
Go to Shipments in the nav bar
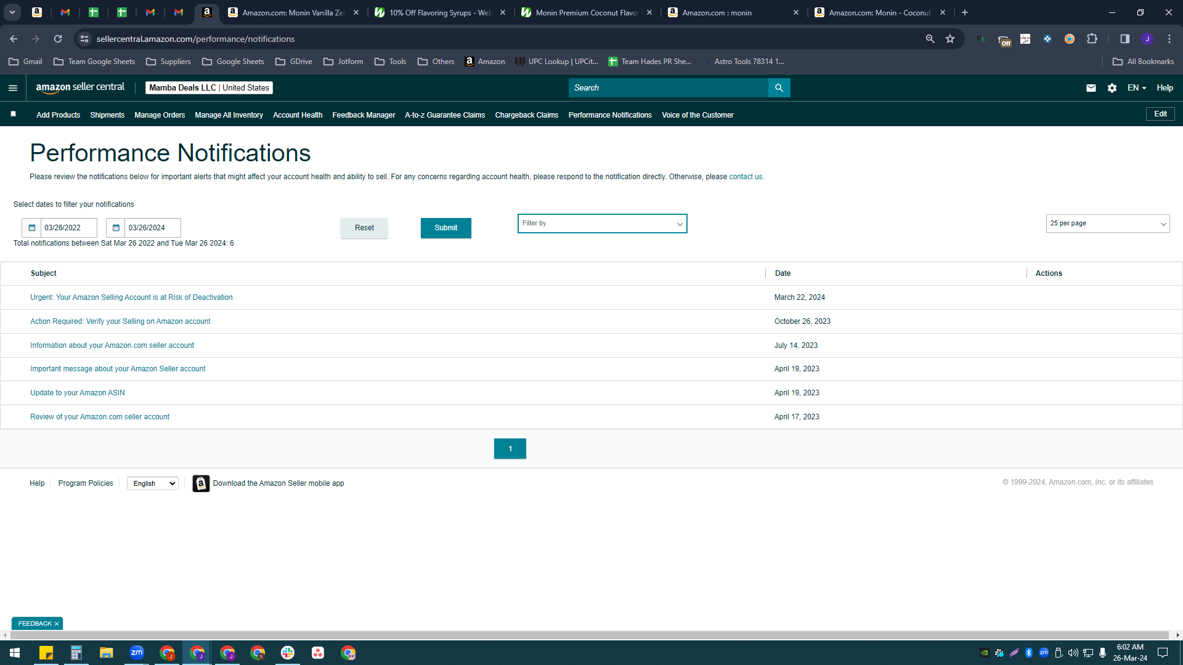107,115
